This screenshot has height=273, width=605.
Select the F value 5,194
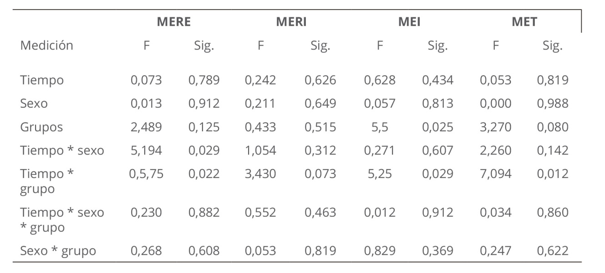click(146, 150)
